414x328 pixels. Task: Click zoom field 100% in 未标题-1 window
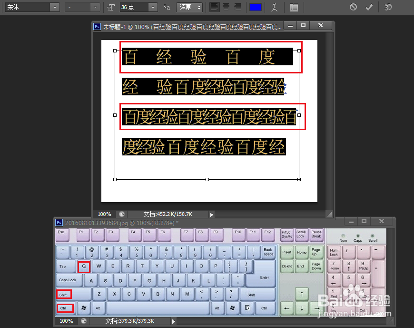(x=104, y=214)
